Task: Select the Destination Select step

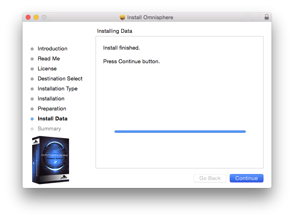Action: tap(60, 79)
